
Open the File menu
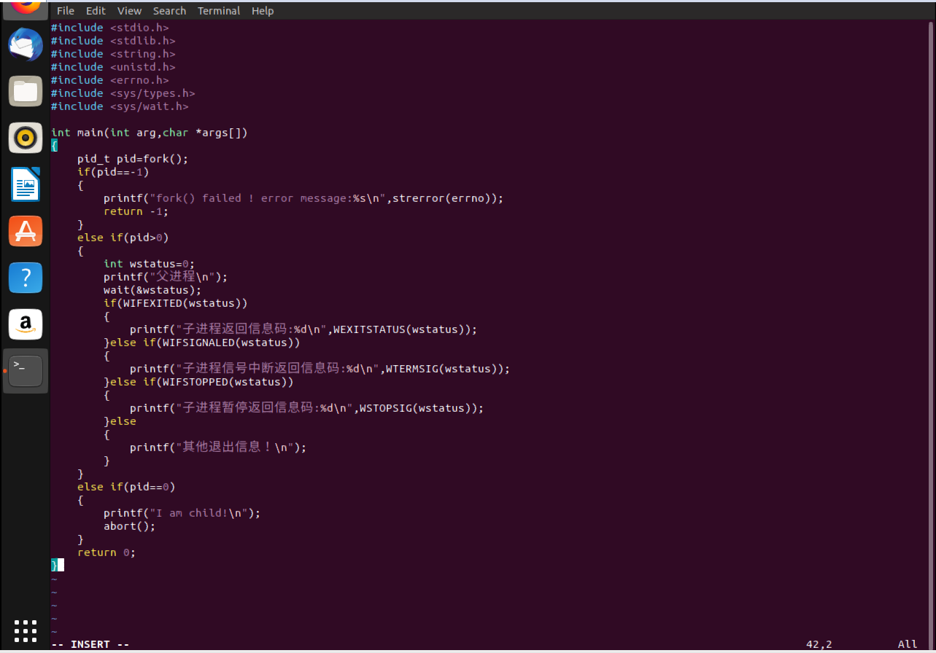[x=66, y=11]
